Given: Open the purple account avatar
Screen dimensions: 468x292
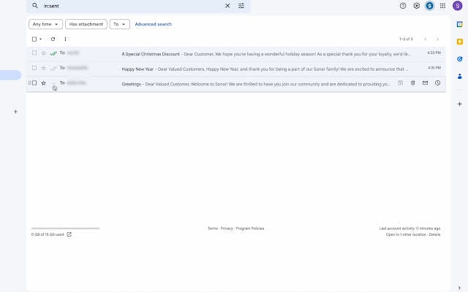Looking at the screenshot, I should [x=457, y=6].
